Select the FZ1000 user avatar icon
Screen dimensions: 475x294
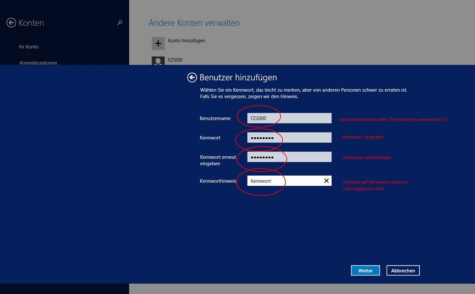click(x=158, y=60)
